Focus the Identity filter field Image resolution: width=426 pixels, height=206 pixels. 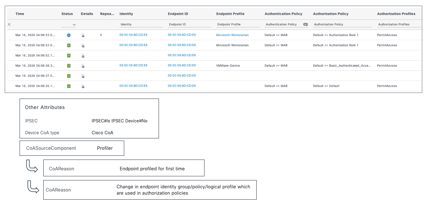pos(141,24)
